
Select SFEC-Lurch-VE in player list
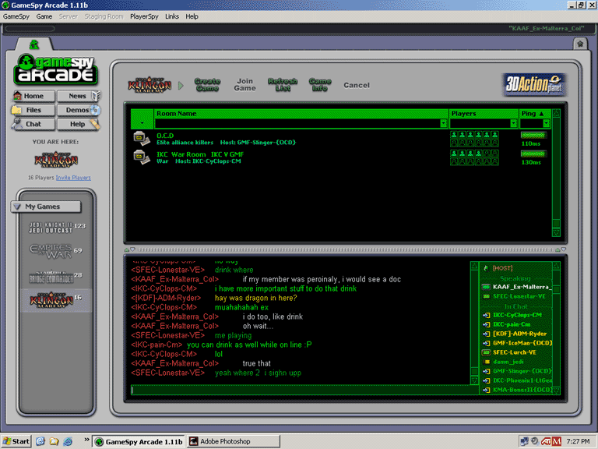tap(515, 352)
